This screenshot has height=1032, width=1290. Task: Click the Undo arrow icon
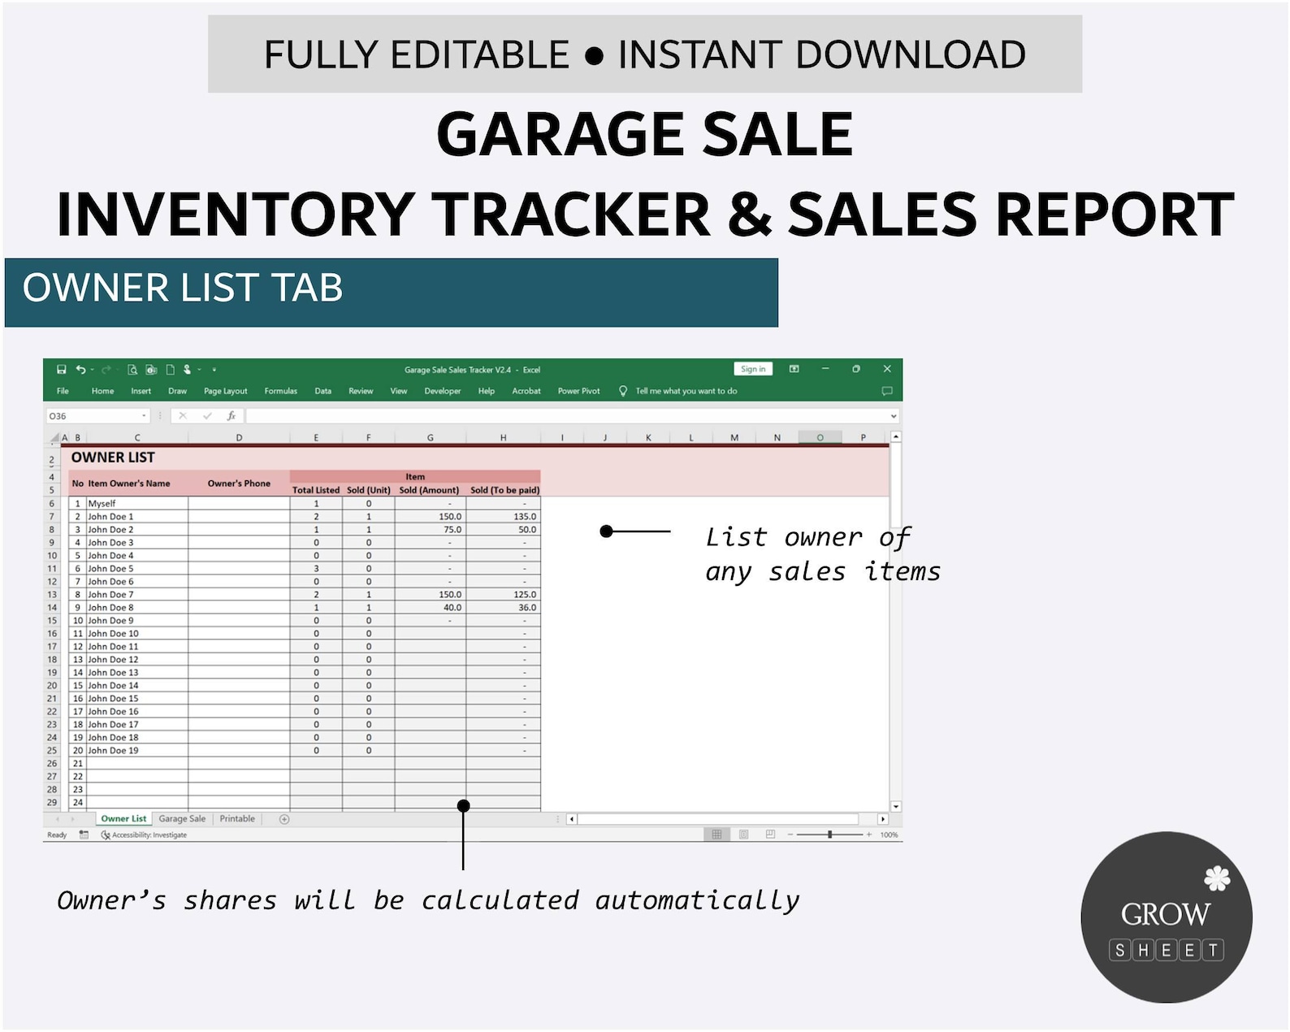pyautogui.click(x=80, y=370)
